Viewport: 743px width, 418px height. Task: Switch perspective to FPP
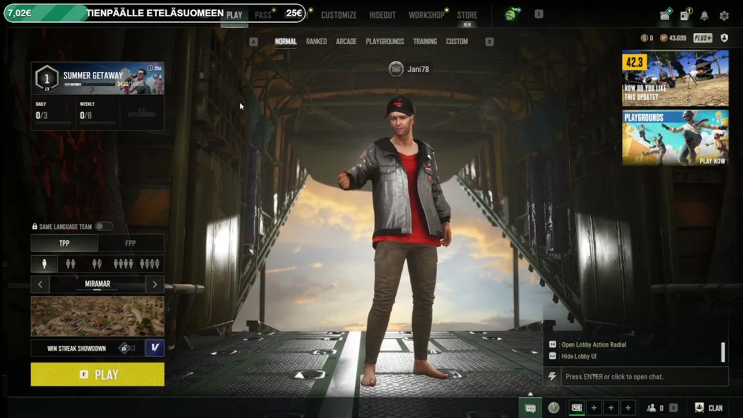pyautogui.click(x=131, y=243)
